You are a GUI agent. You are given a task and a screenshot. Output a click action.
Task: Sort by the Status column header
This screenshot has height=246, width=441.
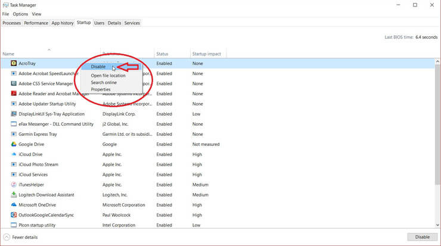tap(162, 54)
